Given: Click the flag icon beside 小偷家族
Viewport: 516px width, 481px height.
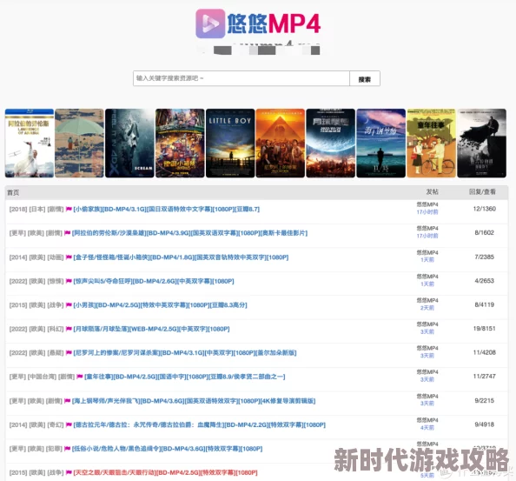Looking at the screenshot, I should click(69, 209).
